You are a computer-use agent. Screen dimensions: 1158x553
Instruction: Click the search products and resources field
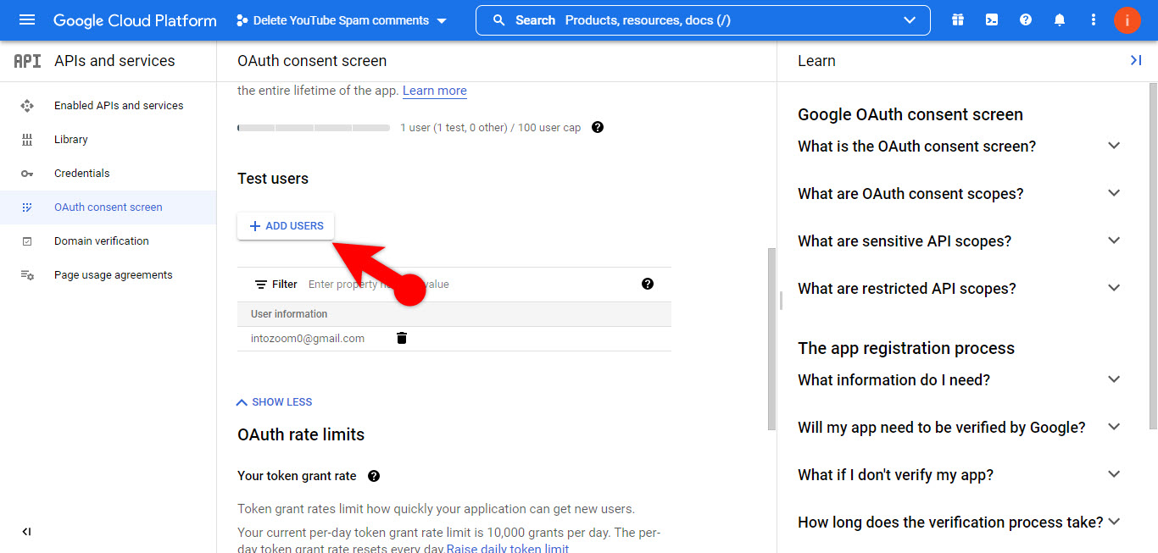tap(703, 20)
